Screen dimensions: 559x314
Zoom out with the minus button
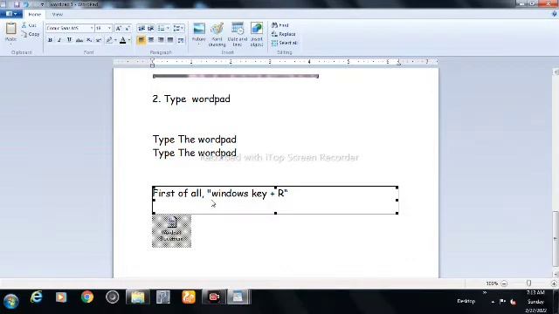pyautogui.click(x=504, y=283)
